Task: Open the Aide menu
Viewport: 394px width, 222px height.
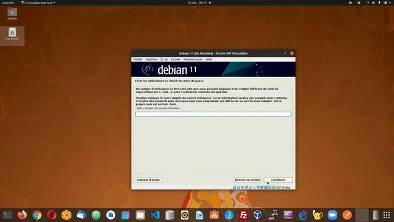Action: pyautogui.click(x=209, y=59)
